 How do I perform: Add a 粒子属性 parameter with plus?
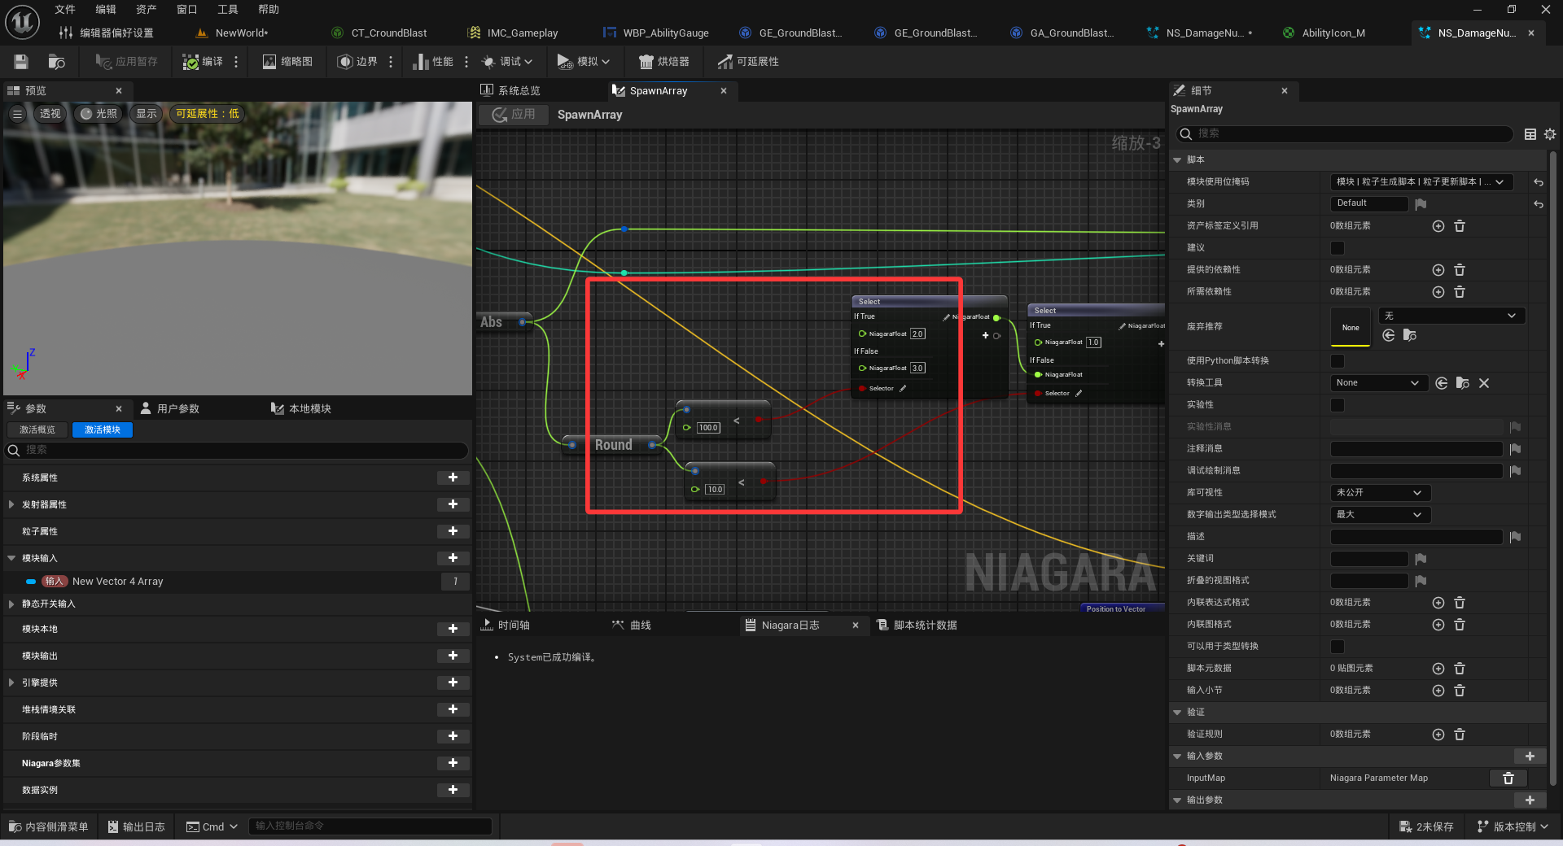point(453,531)
